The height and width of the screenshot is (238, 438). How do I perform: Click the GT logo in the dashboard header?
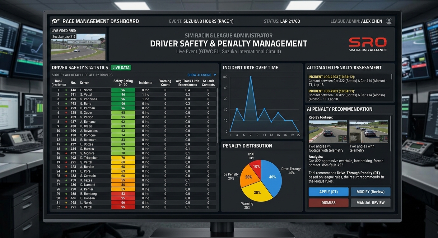coord(56,21)
